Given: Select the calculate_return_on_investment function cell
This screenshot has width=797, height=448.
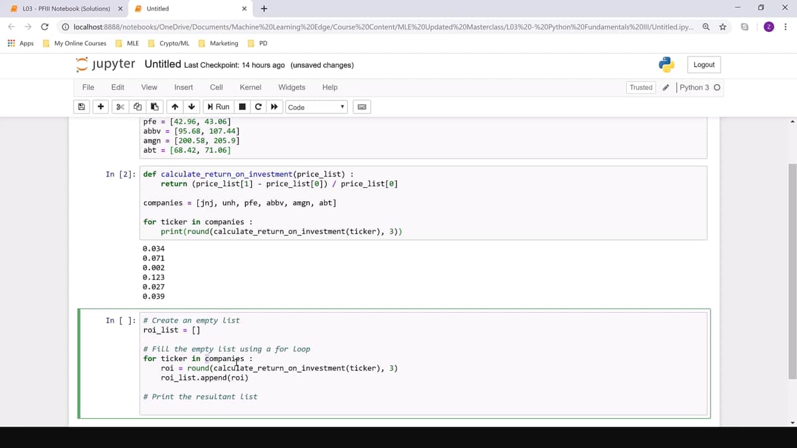Looking at the screenshot, I should [423, 202].
